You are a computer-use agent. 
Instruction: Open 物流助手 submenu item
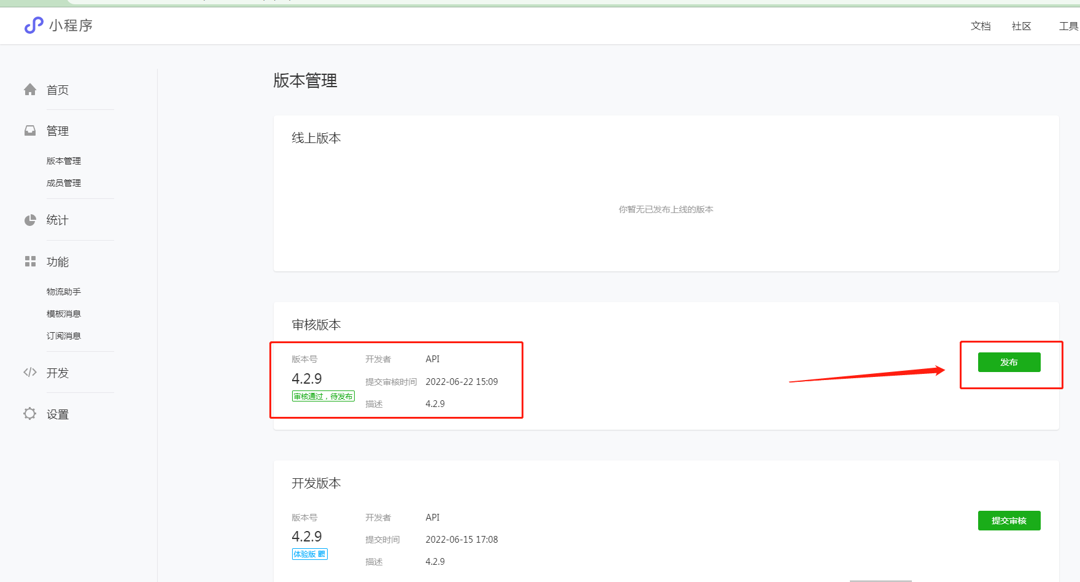point(64,292)
